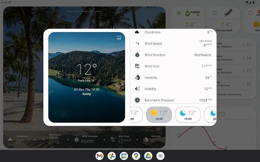Tap 03 Nov Thu 18:00 date text
The width and height of the screenshot is (260, 162).
(x=86, y=89)
